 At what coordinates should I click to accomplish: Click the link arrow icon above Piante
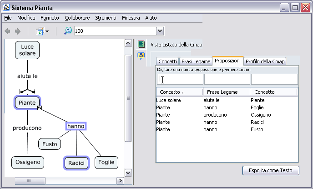tap(27, 91)
